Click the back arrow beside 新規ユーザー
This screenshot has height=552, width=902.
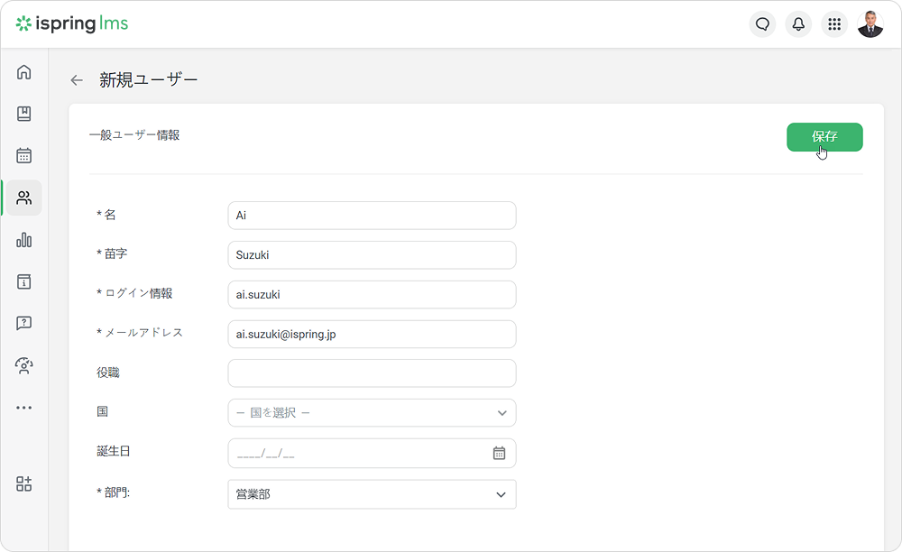click(77, 80)
